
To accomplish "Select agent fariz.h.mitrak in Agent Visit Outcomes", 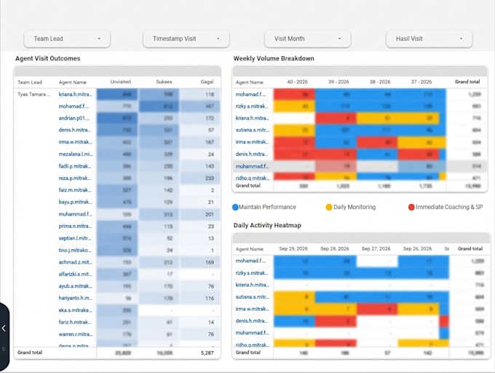I will [x=75, y=322].
